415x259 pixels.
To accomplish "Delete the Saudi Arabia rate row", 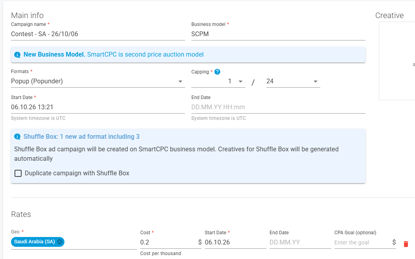I will 406,244.
